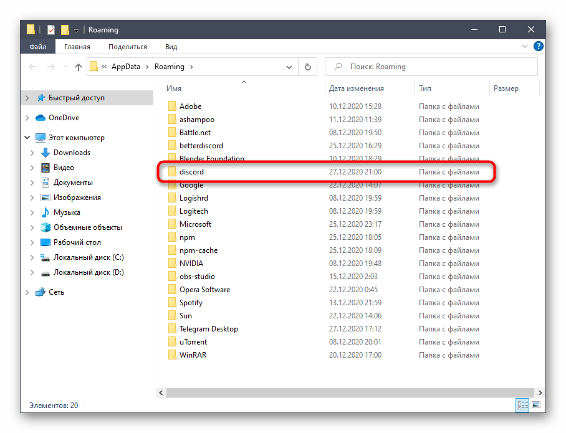
Task: Select Downloads in the navigation pane
Action: tap(72, 153)
